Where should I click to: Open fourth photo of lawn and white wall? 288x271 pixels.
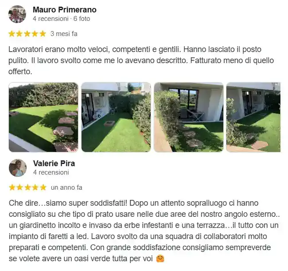coord(253,117)
